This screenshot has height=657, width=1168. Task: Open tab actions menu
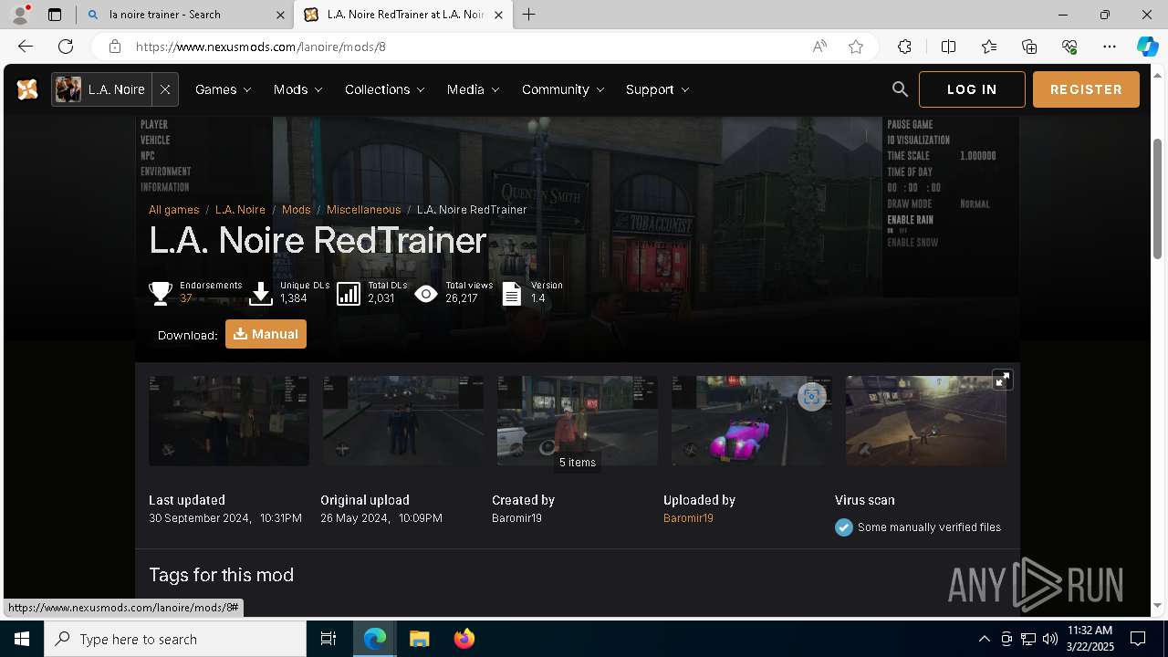click(55, 15)
